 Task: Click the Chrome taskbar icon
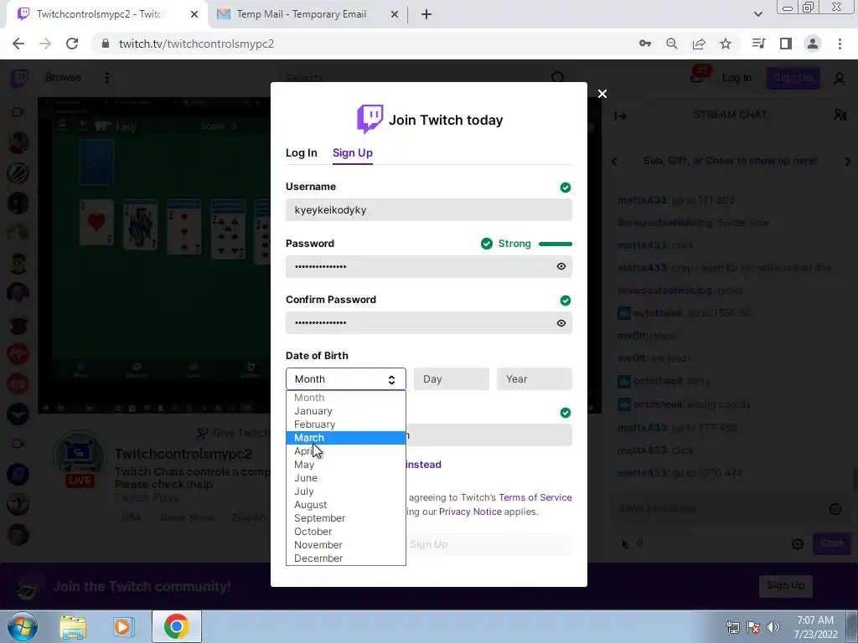point(176,626)
